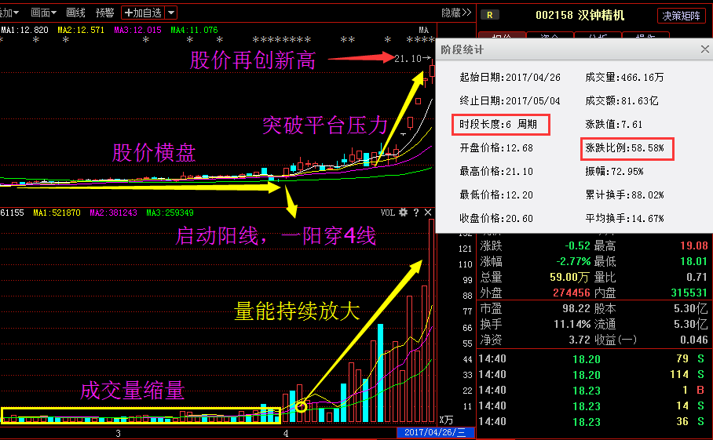
Task: Click the R badge beside stock code
Action: pos(490,15)
